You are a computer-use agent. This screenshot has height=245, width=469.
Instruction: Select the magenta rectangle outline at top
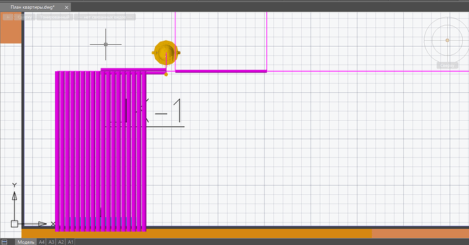(x=221, y=42)
